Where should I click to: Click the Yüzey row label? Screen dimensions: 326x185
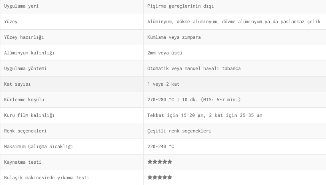coord(11,22)
